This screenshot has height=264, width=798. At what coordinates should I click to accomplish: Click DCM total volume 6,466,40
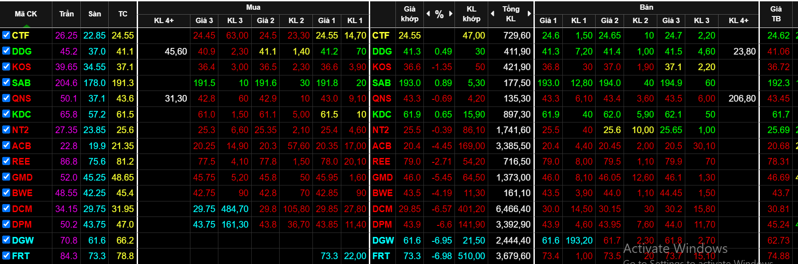[513, 209]
